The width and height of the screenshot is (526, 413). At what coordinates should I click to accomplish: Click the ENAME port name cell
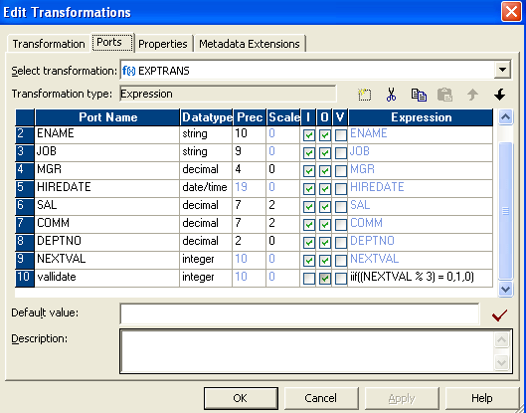(x=107, y=134)
